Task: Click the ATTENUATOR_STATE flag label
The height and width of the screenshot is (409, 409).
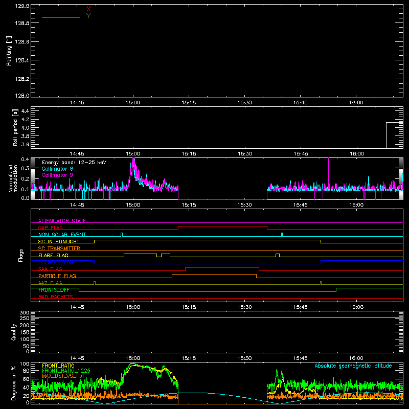Action: pos(62,221)
